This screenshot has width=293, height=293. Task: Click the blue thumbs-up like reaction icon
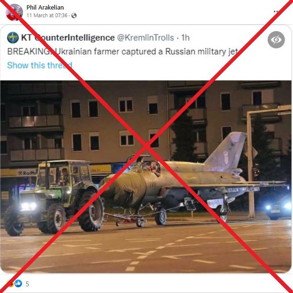tap(18, 283)
